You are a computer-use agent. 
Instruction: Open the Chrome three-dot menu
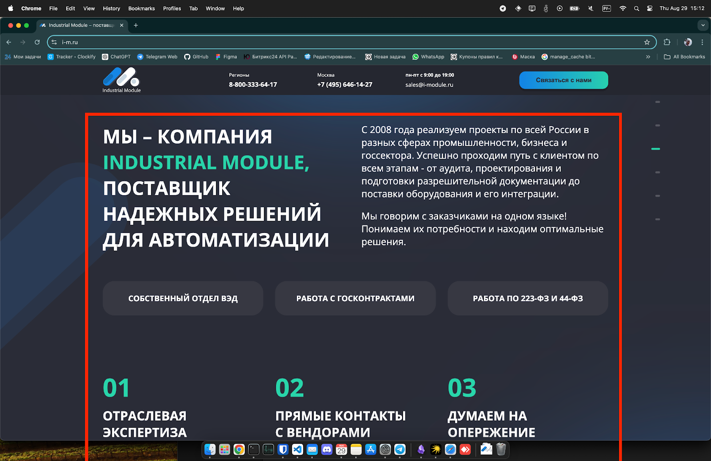pos(702,42)
